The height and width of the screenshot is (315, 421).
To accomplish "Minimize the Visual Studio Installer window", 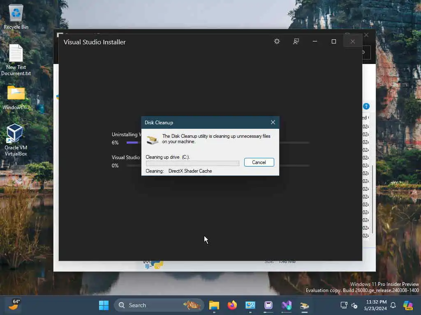I will (x=315, y=41).
